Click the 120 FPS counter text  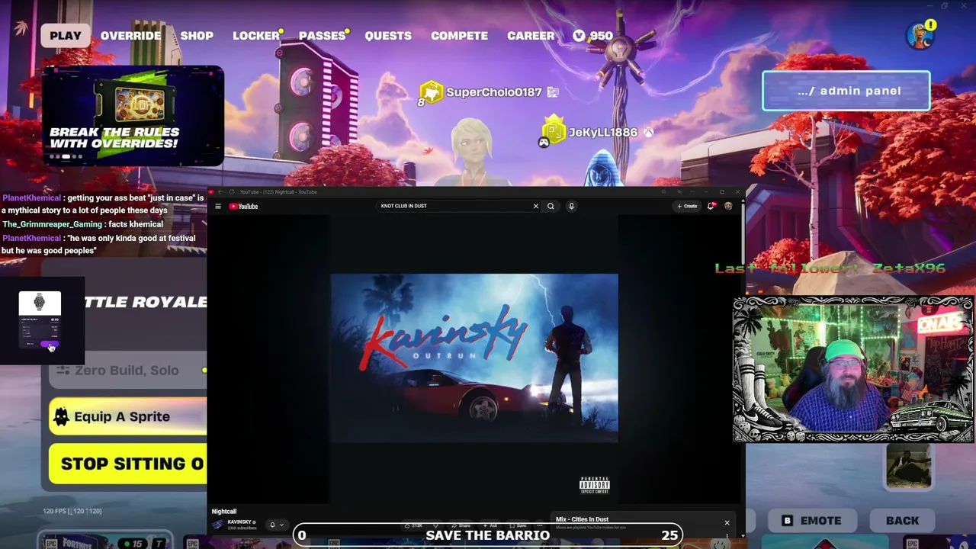(72, 511)
